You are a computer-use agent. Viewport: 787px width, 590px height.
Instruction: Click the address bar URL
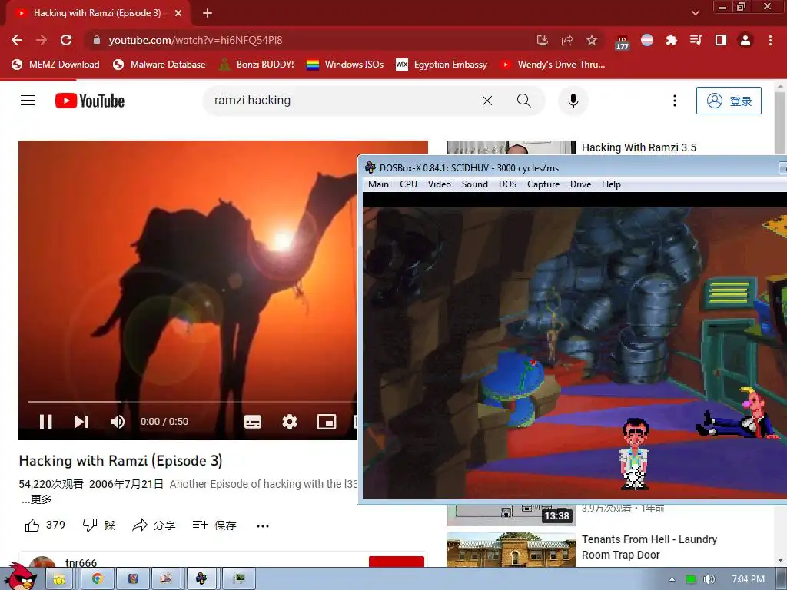(196, 40)
